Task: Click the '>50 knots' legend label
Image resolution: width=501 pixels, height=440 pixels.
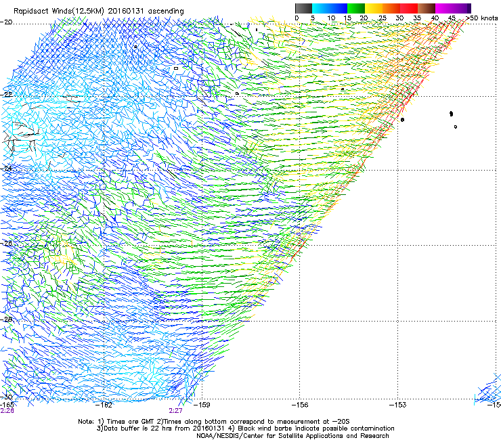Action: 482,18
